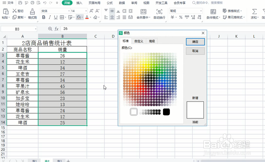265x162 pixels.
Task: Increase indent icon
Action: pos(130,11)
